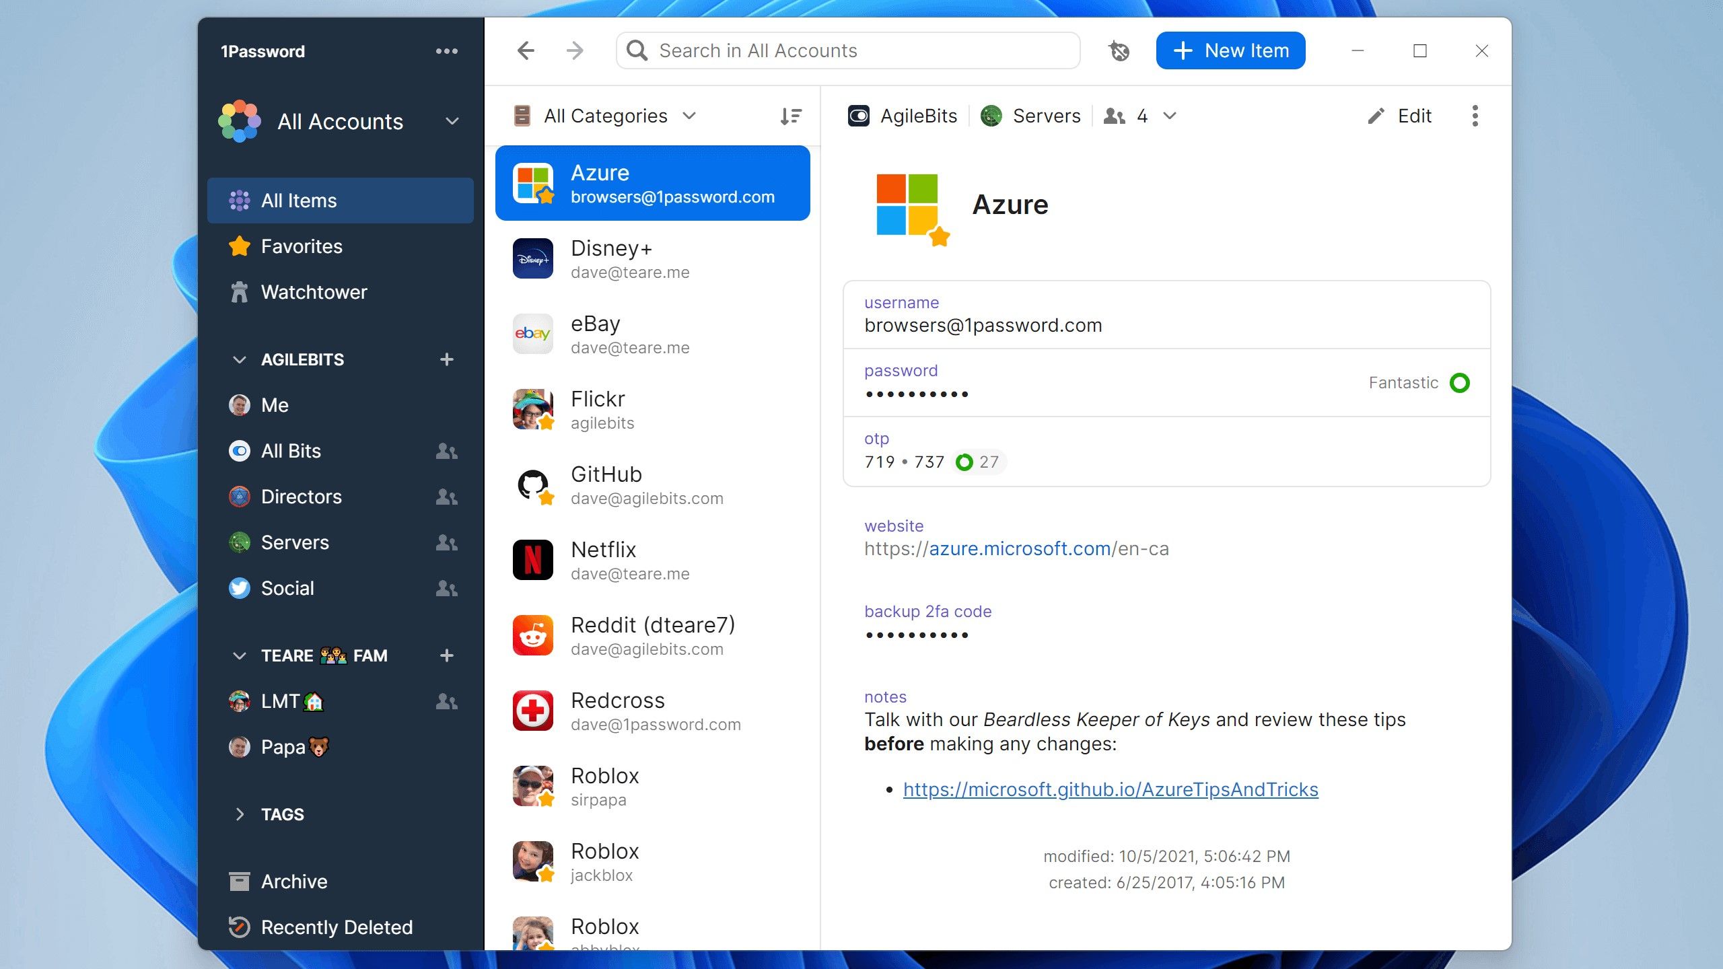Open the AzureTipsAndTricks link in notes
The image size is (1723, 969).
[x=1111, y=789]
